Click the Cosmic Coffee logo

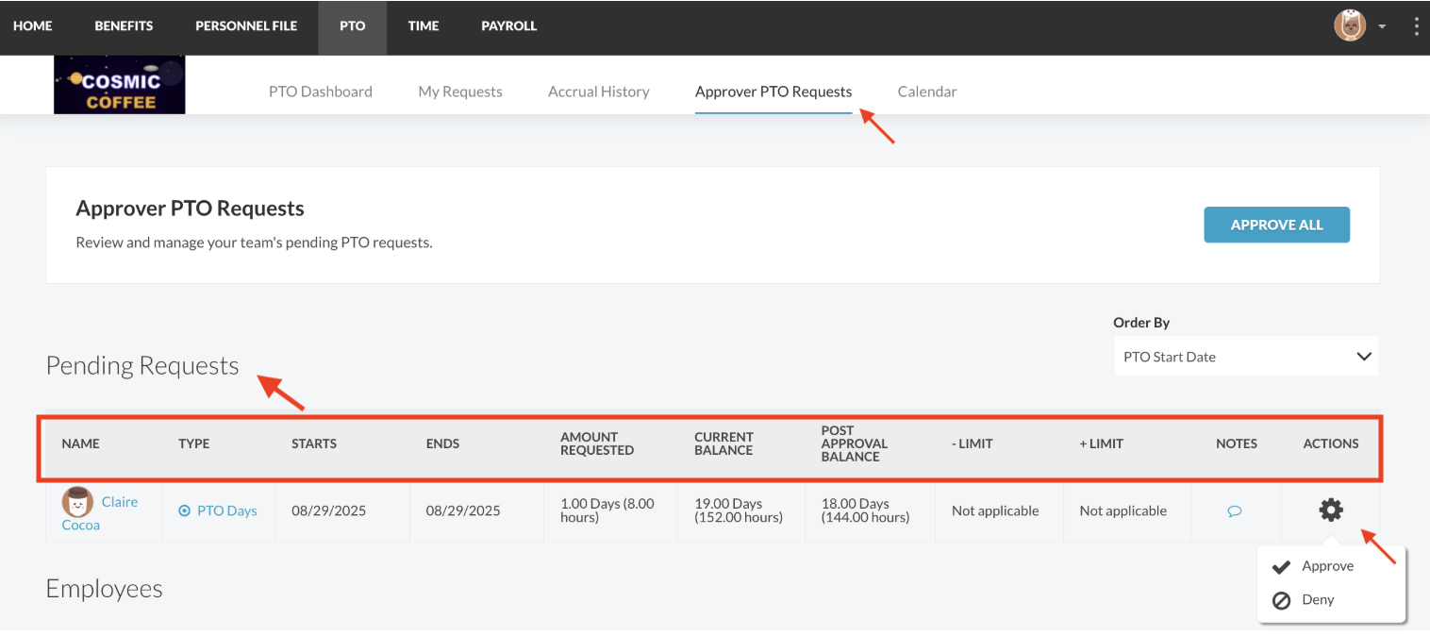click(x=120, y=85)
